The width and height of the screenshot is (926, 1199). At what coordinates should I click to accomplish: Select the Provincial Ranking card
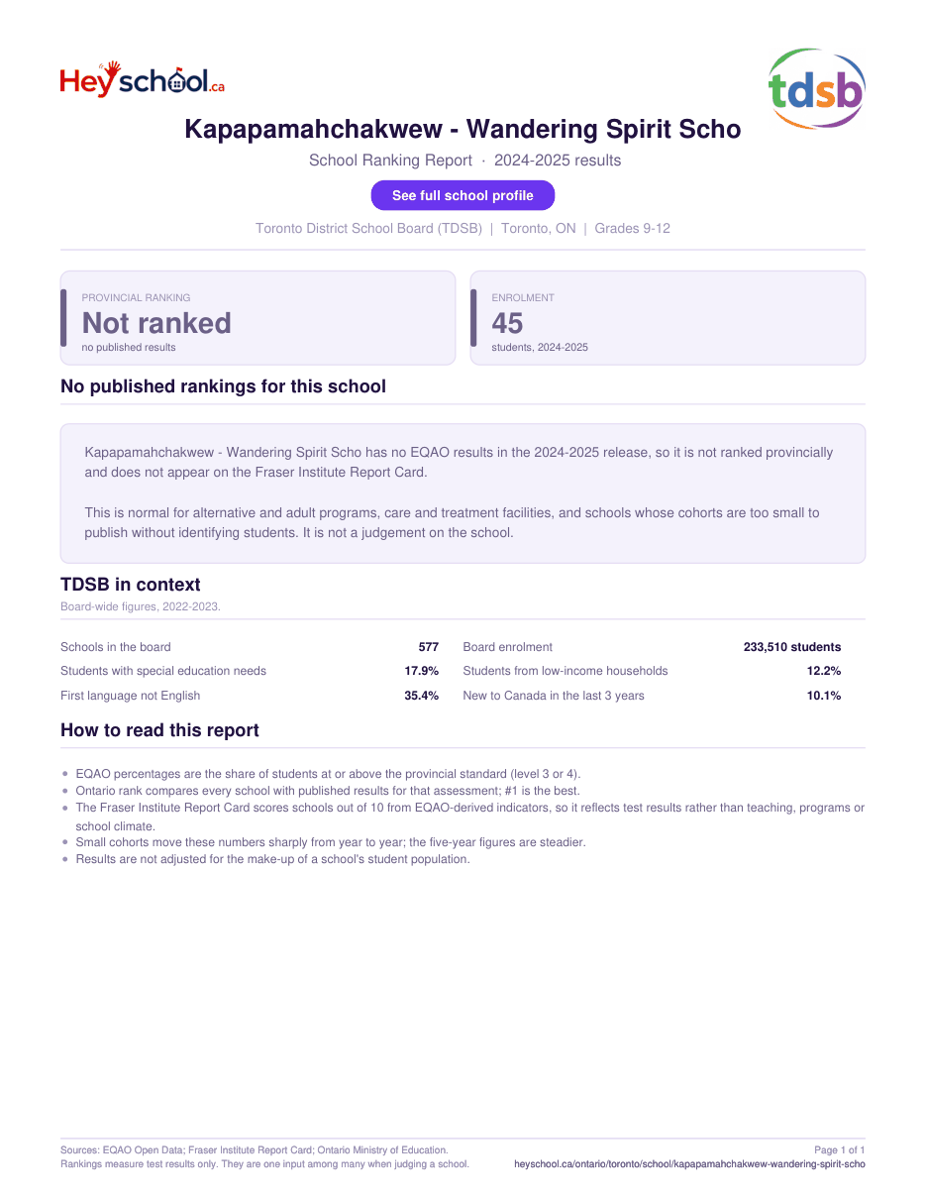[258, 318]
